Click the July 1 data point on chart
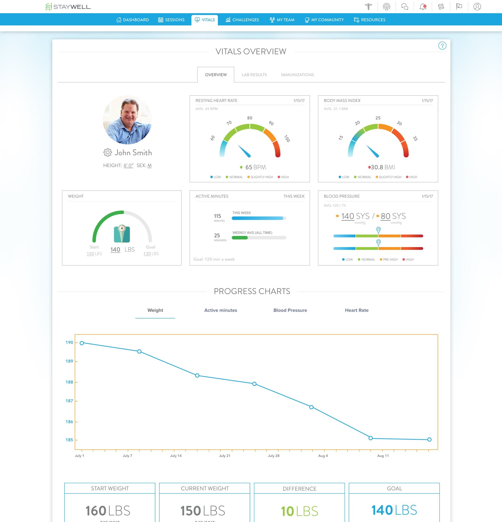This screenshot has width=502, height=522. click(x=82, y=343)
